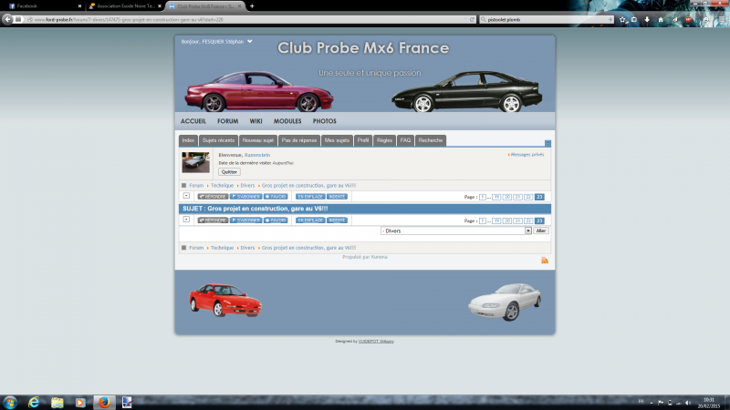The image size is (730, 410).
Task: Select the Règles tab
Action: tap(384, 140)
